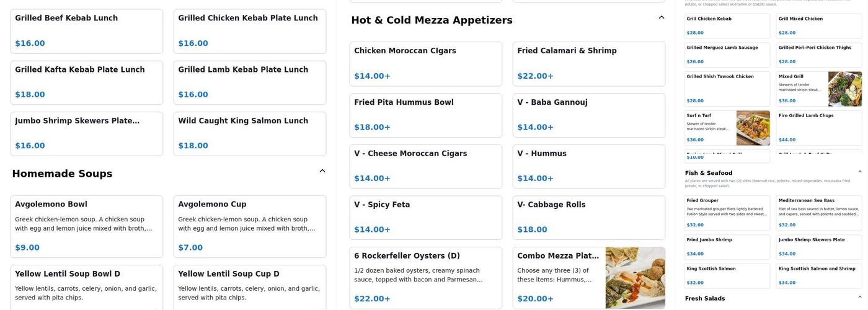Select the V - Hummus appetizer
Image resolution: width=868 pixels, height=310 pixels.
[x=588, y=166]
